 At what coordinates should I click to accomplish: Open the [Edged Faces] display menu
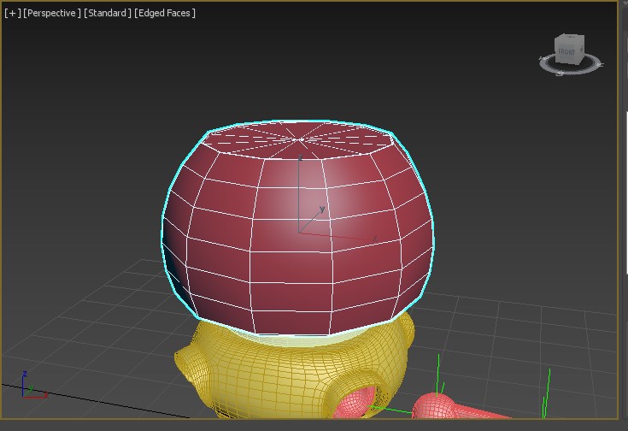(x=165, y=13)
